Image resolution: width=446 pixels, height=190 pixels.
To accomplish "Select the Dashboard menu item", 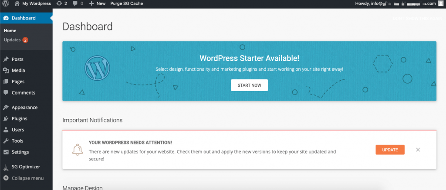I will tap(26, 18).
